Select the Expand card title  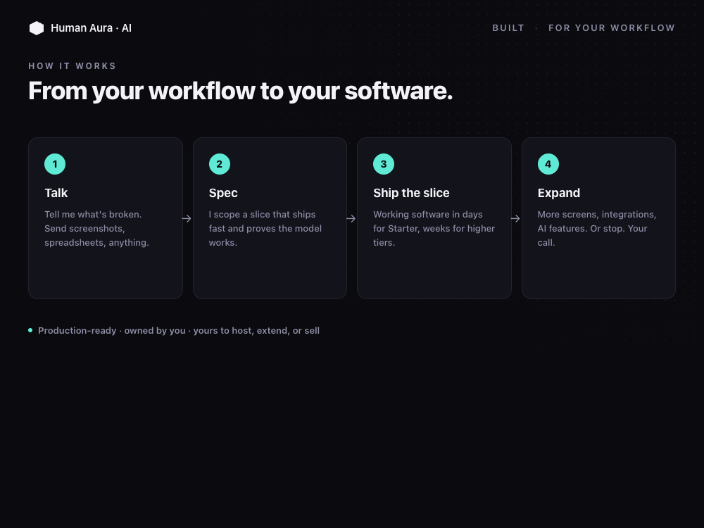(x=559, y=193)
